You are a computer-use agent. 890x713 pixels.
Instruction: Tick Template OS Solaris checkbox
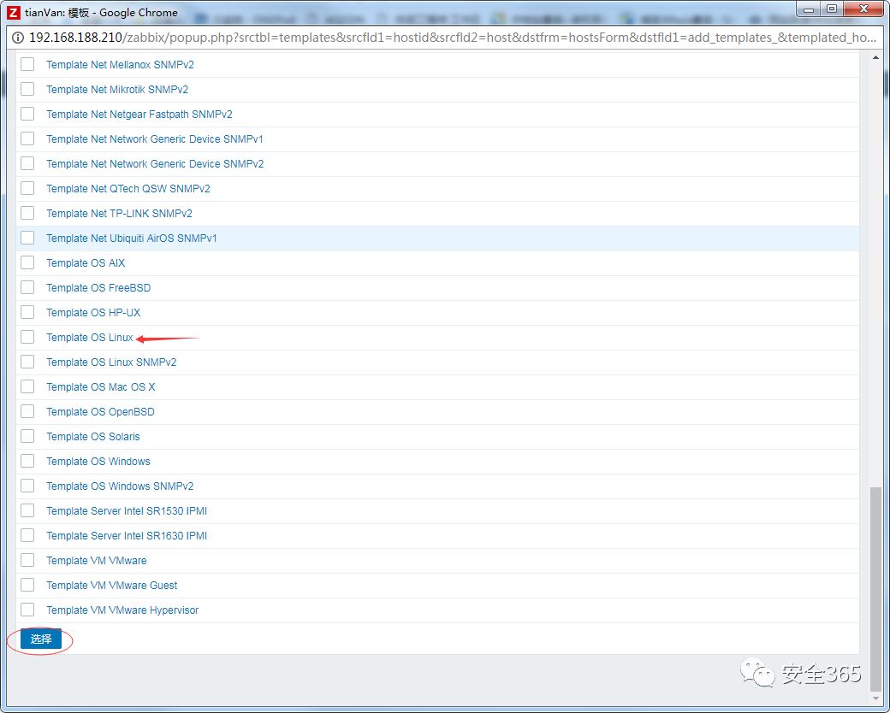27,436
